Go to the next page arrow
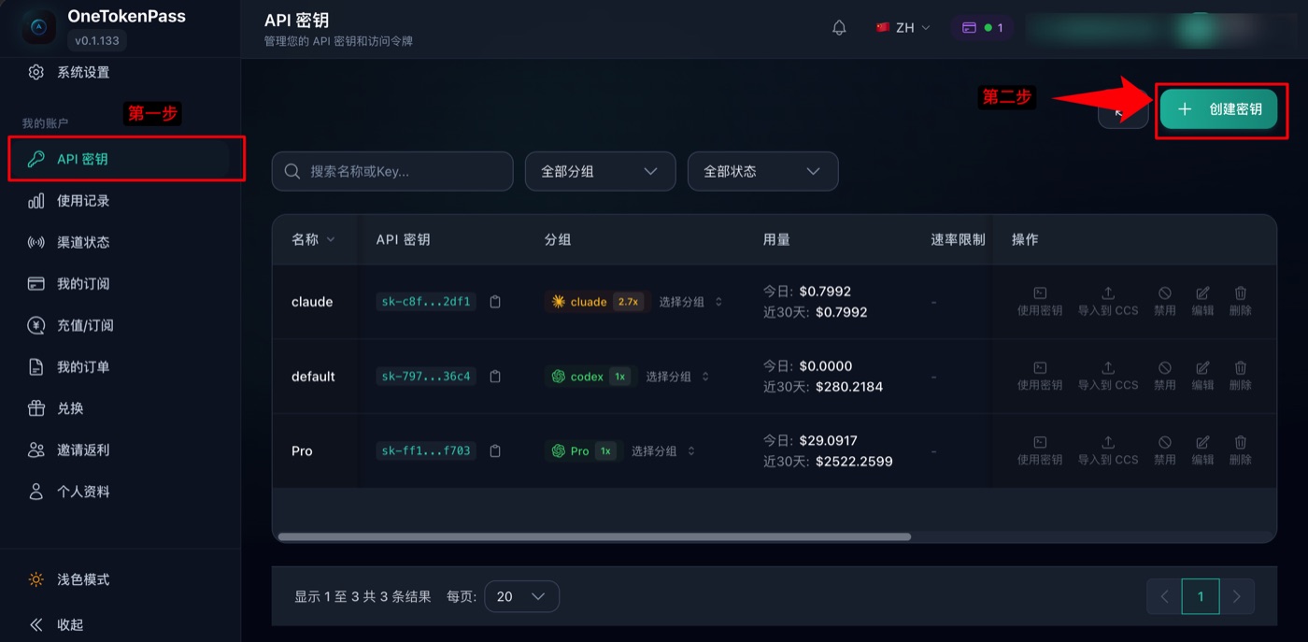Image resolution: width=1308 pixels, height=642 pixels. click(1237, 596)
